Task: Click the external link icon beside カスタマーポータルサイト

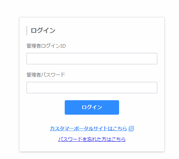Action: point(131,129)
